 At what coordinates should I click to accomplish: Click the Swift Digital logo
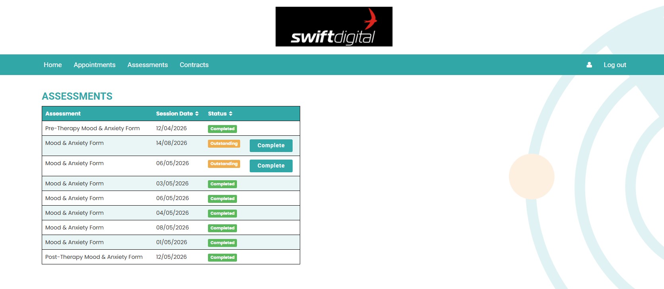click(x=334, y=27)
